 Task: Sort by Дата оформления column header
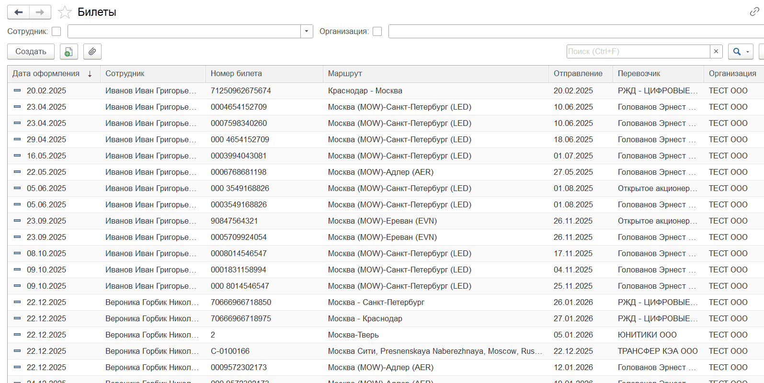[46, 74]
